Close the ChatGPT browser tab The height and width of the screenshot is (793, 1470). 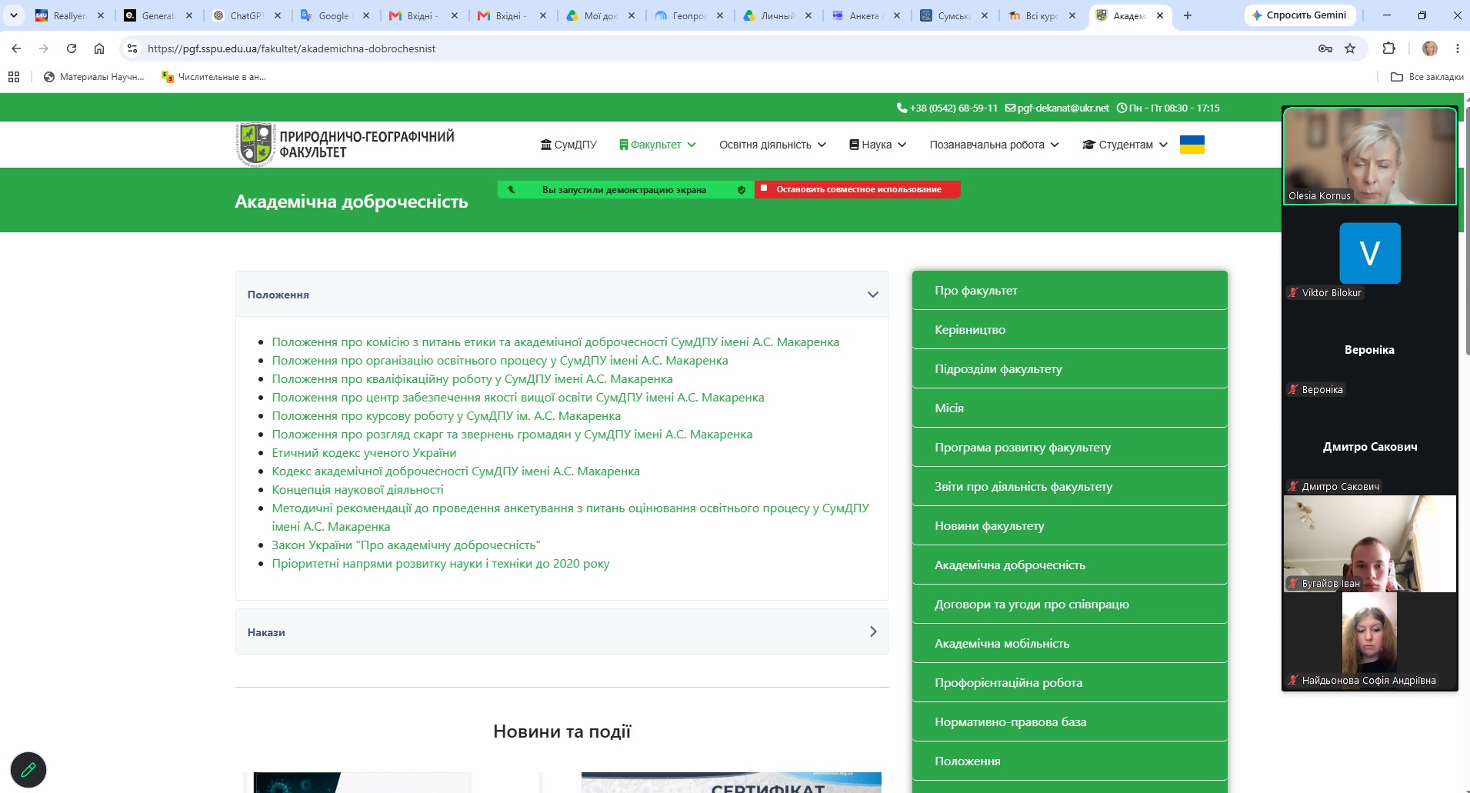pos(278,15)
